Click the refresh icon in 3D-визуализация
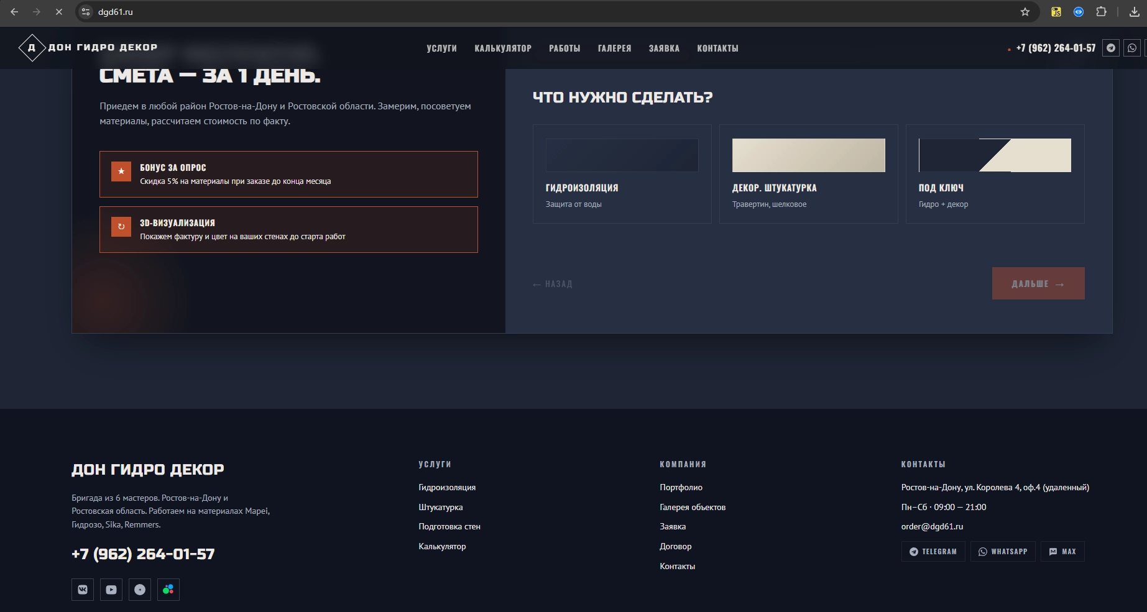The height and width of the screenshot is (612, 1147). (121, 227)
